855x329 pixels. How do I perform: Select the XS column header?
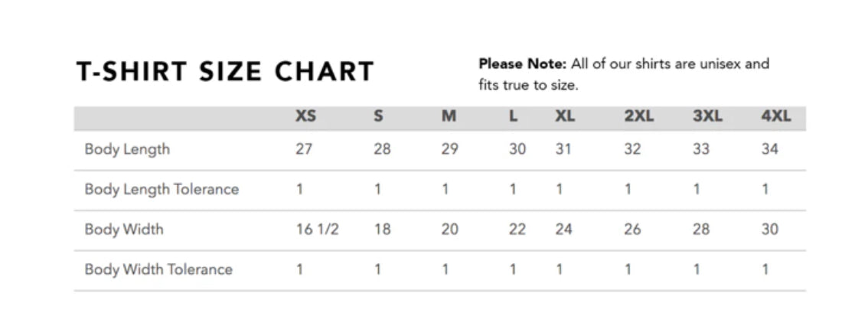click(x=305, y=117)
